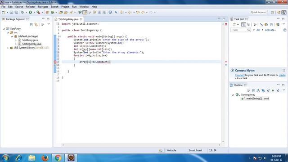The image size is (288, 162).
Task: Click the New Java Class icon
Action: click(53, 12)
